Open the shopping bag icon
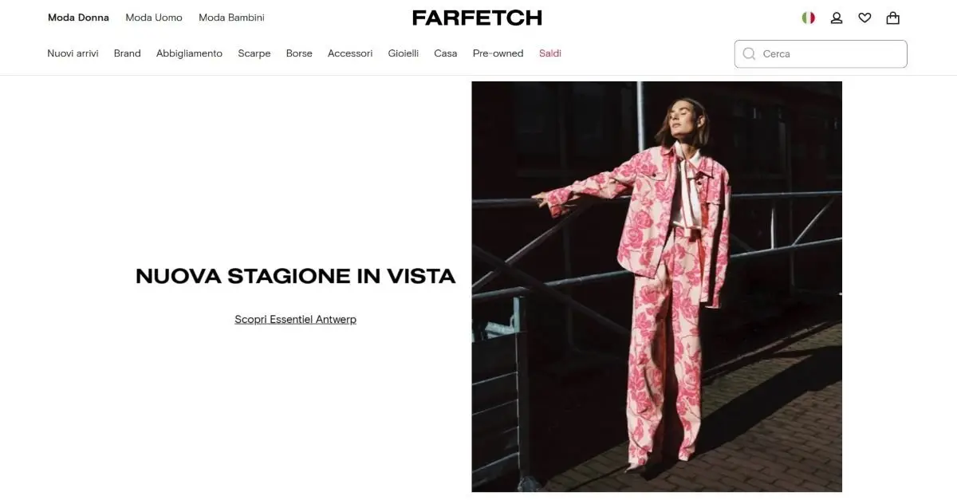This screenshot has width=957, height=500. point(893,18)
